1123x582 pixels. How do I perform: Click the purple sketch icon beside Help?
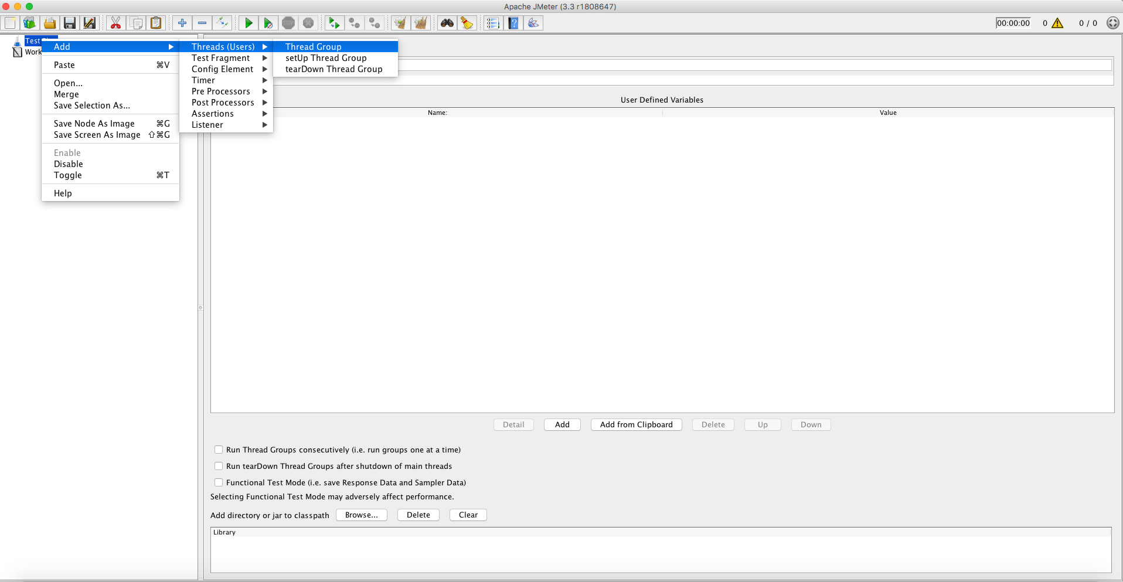point(533,23)
